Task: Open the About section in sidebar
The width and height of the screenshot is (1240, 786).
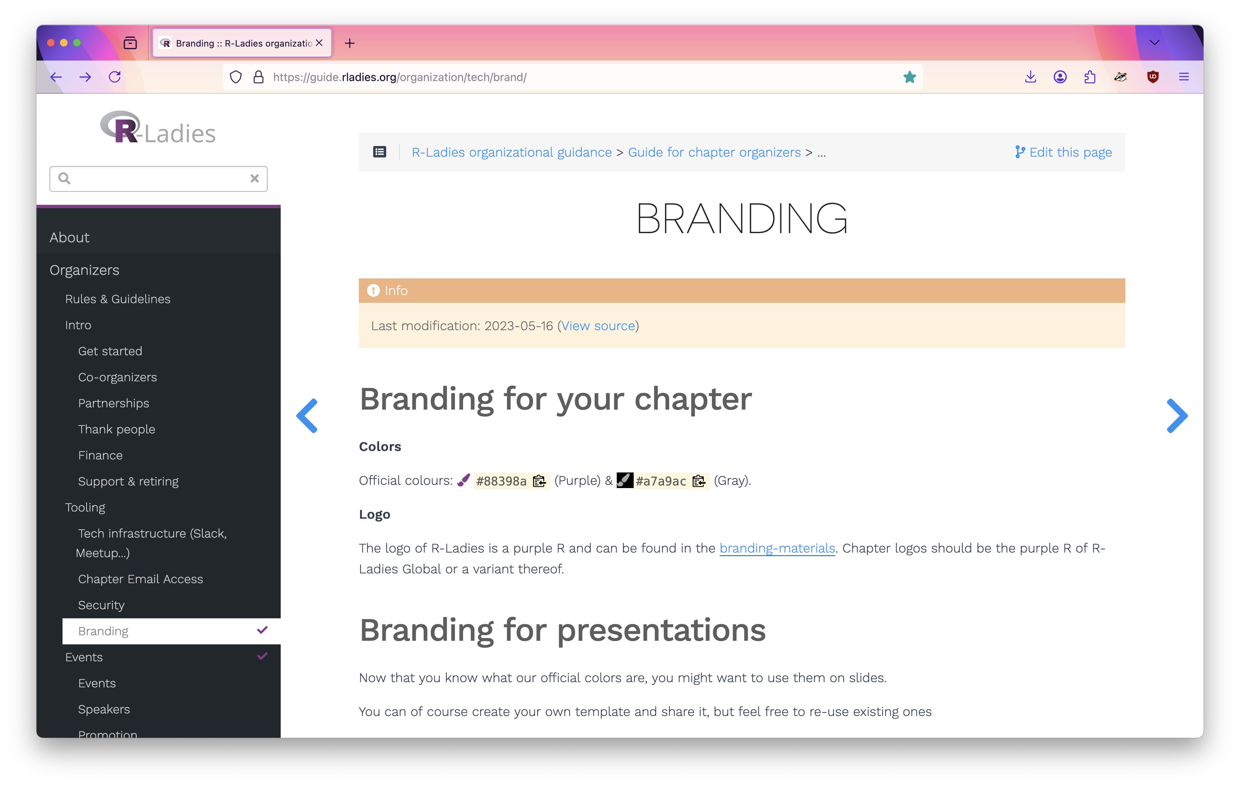Action: coord(69,237)
